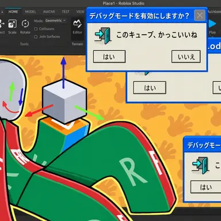Open the VIEW ribbon tab
The height and width of the screenshot is (221, 221).
click(x=80, y=12)
